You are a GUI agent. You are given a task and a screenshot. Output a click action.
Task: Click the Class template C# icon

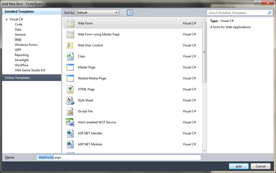70,56
